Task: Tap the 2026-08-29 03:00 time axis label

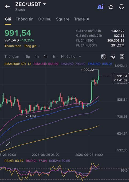Action: (x=46, y=155)
